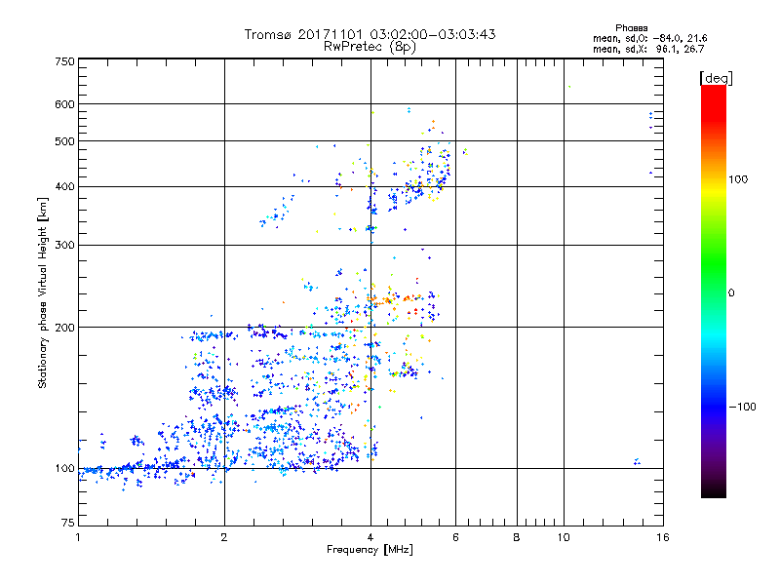Click x-axis tick label '8'
The image size is (780, 585).
[517, 537]
